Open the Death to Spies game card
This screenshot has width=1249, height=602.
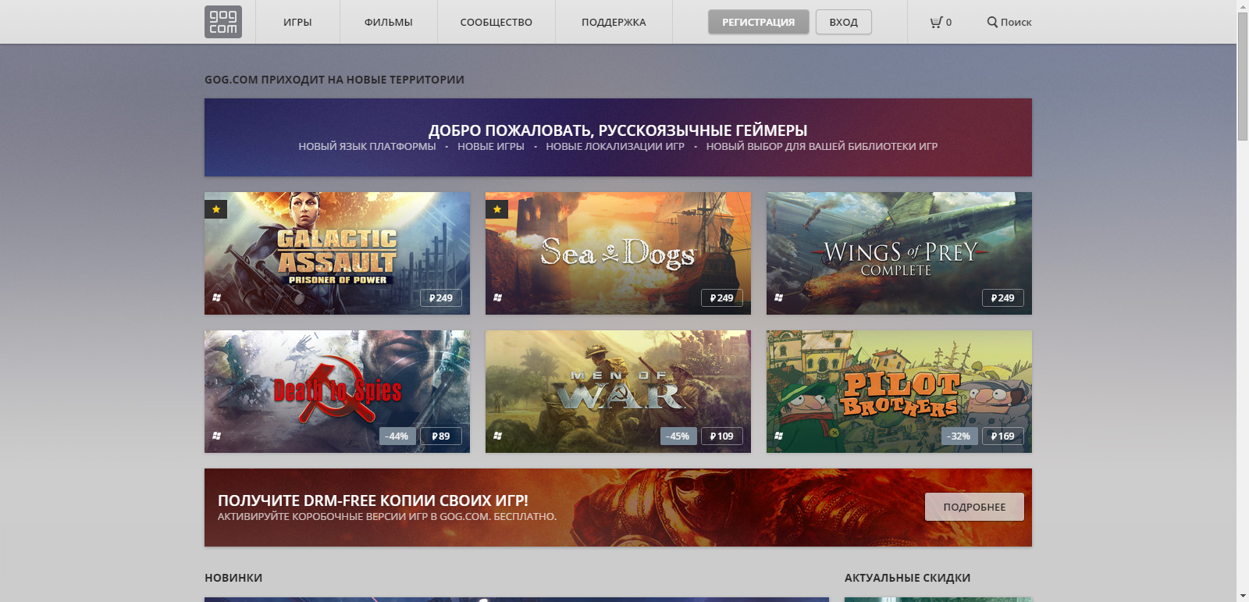pos(337,391)
